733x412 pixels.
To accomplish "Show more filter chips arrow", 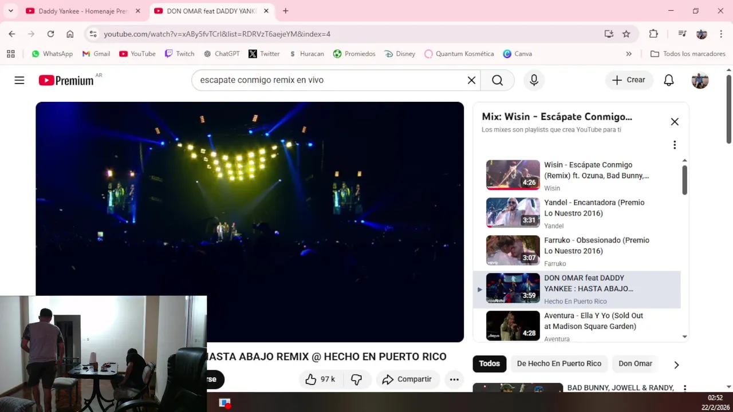I will (x=676, y=365).
